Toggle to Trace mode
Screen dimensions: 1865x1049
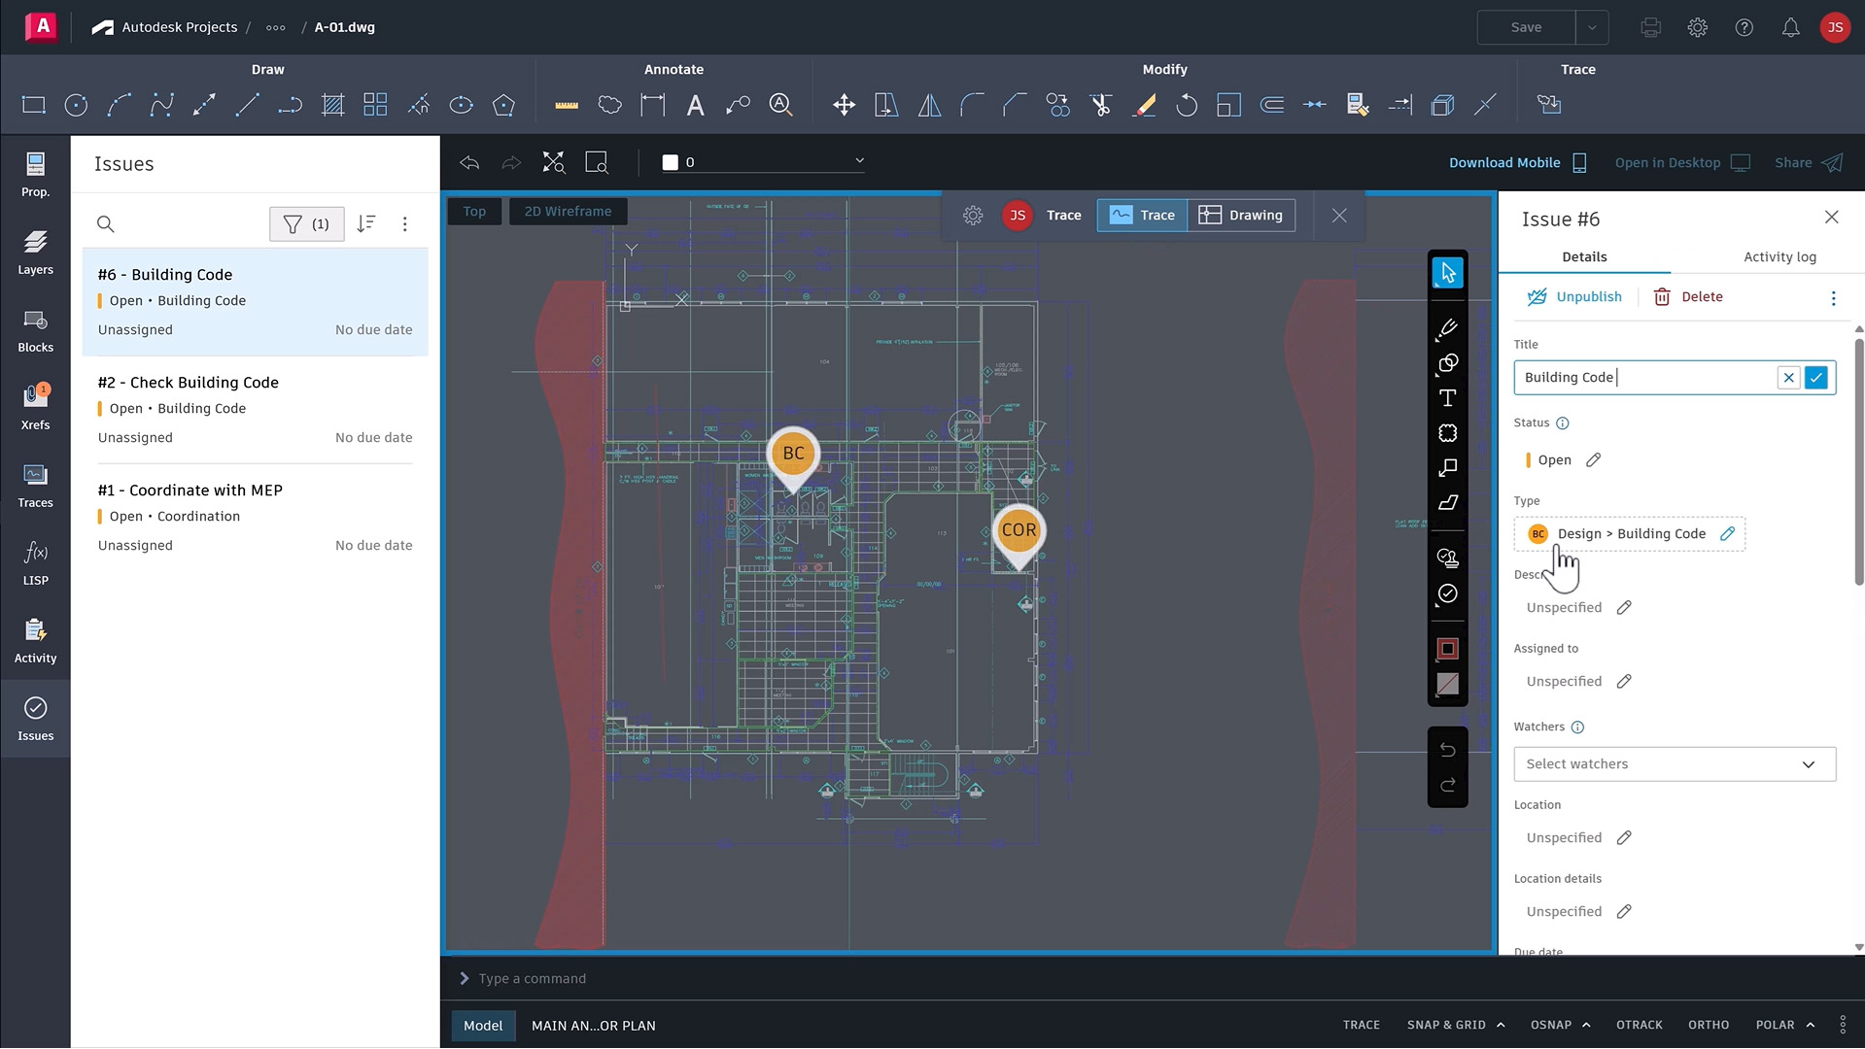(1142, 216)
